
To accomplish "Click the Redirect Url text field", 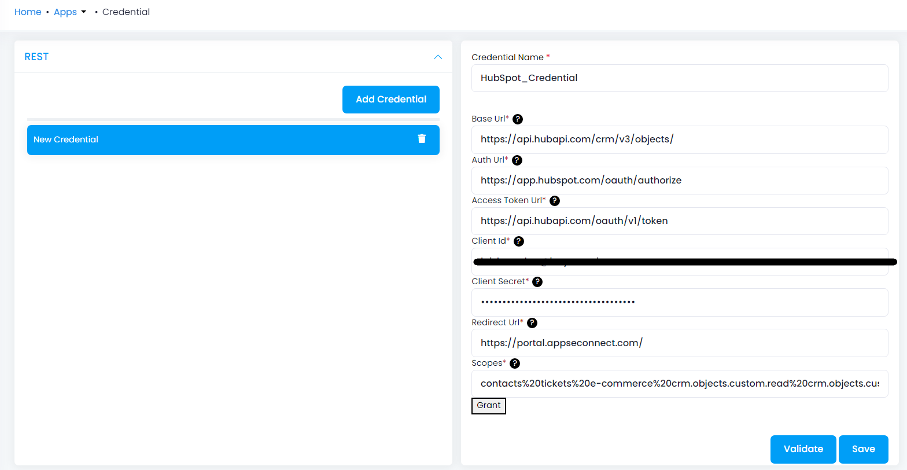I will (x=679, y=343).
